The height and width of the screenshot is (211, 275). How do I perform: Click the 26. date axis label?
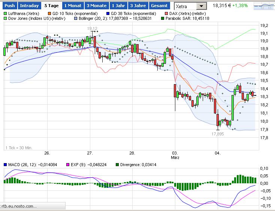pos(47,153)
